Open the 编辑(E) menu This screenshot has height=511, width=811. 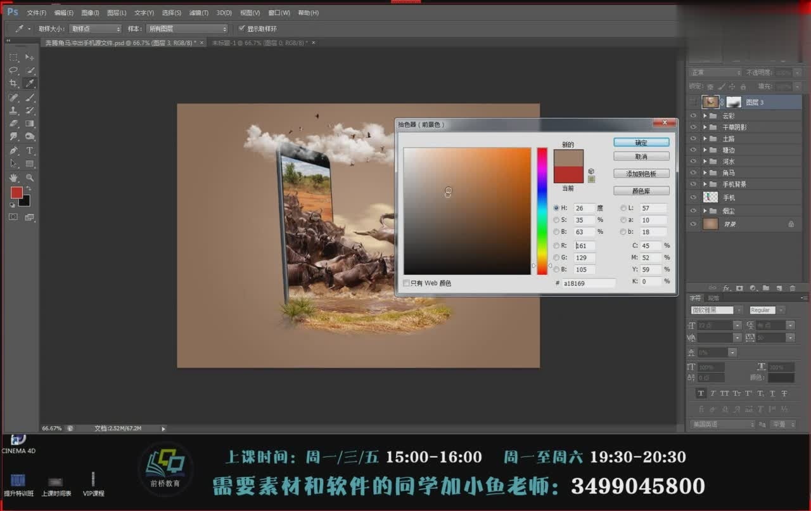[x=63, y=13]
